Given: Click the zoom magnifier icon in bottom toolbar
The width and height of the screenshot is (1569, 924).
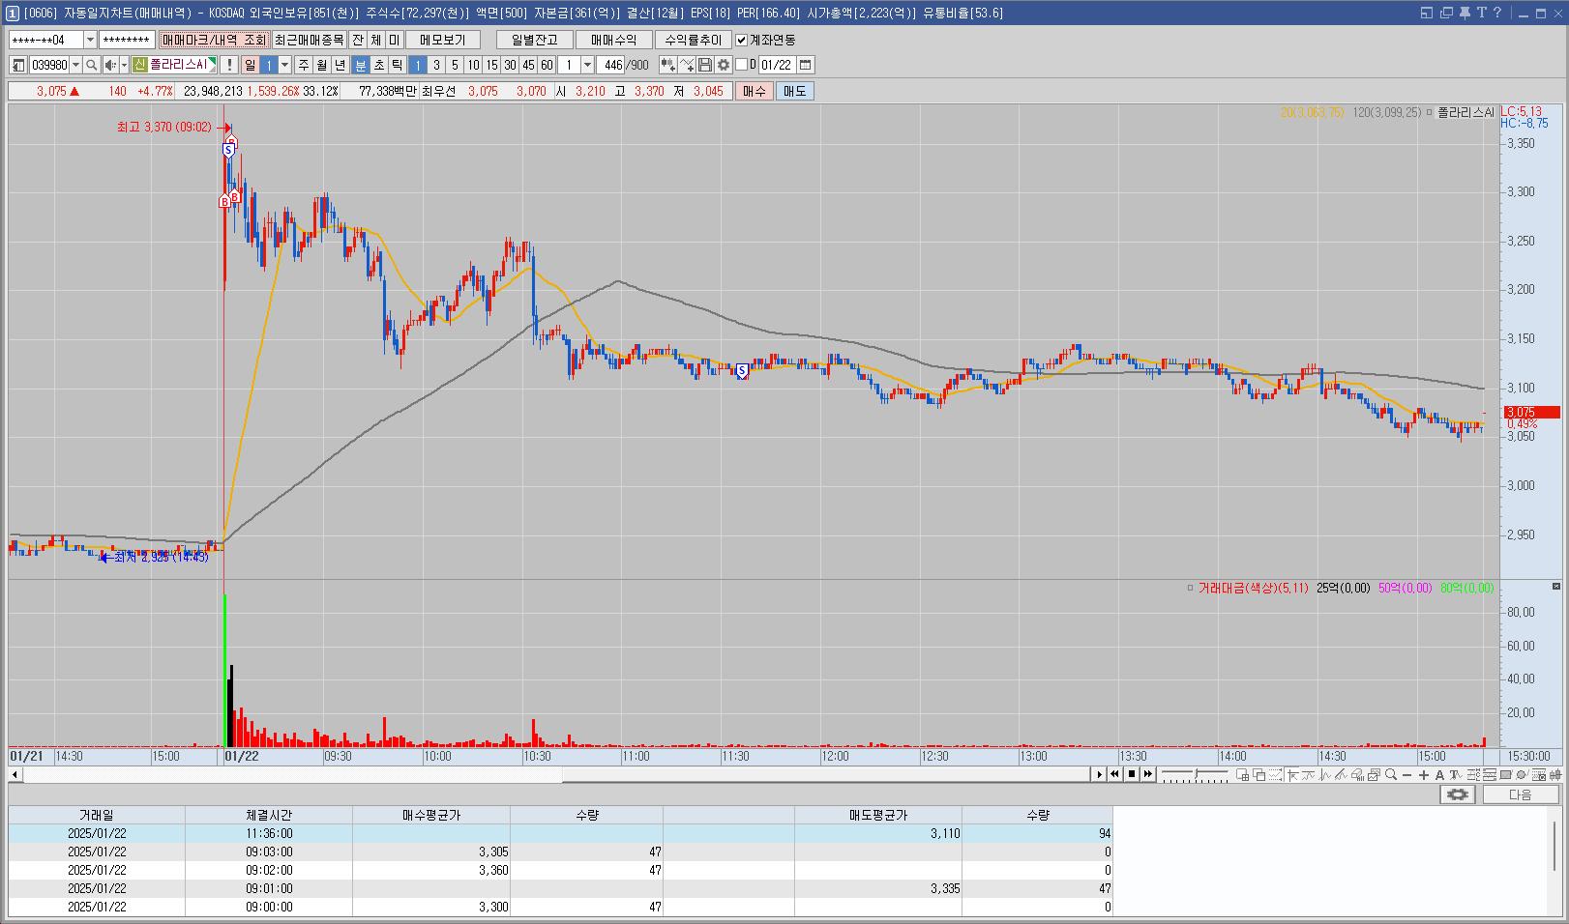Looking at the screenshot, I should pyautogui.click(x=1390, y=774).
